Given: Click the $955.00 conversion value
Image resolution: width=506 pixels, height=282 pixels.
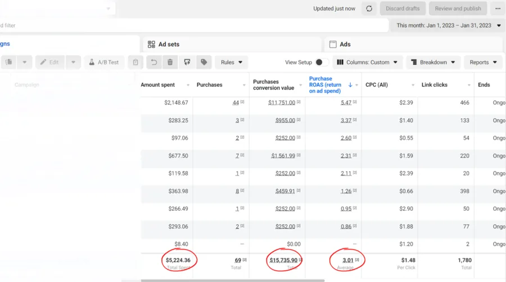Looking at the screenshot, I should (285, 120).
